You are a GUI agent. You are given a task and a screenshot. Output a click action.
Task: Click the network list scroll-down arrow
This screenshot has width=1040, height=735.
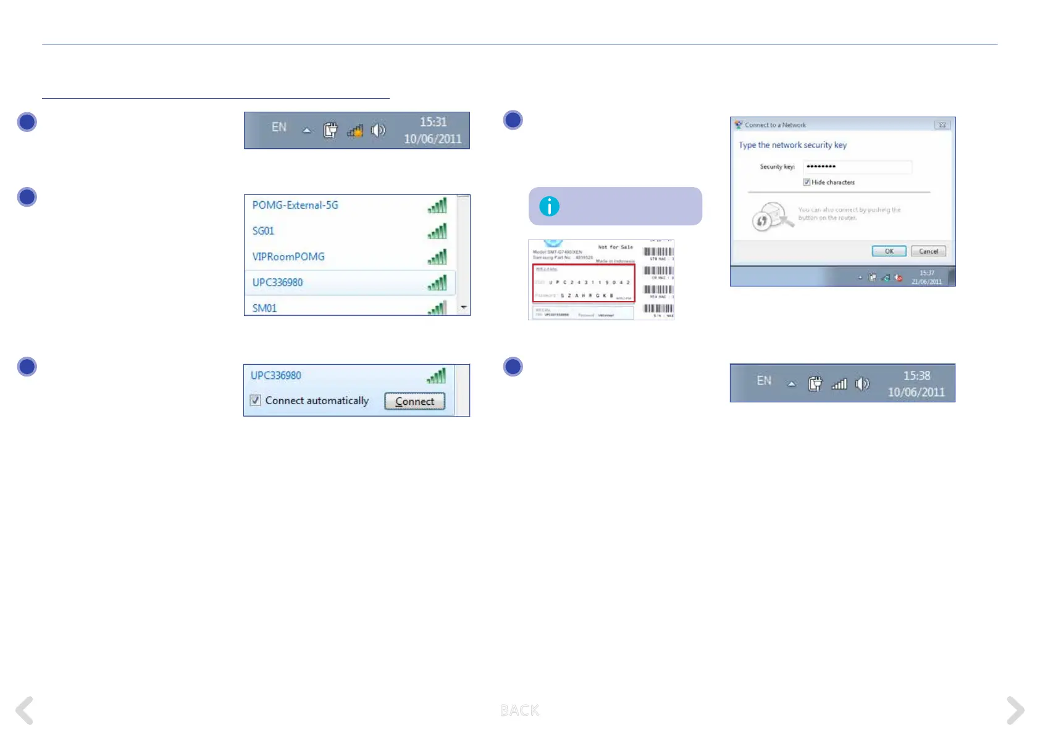(464, 307)
